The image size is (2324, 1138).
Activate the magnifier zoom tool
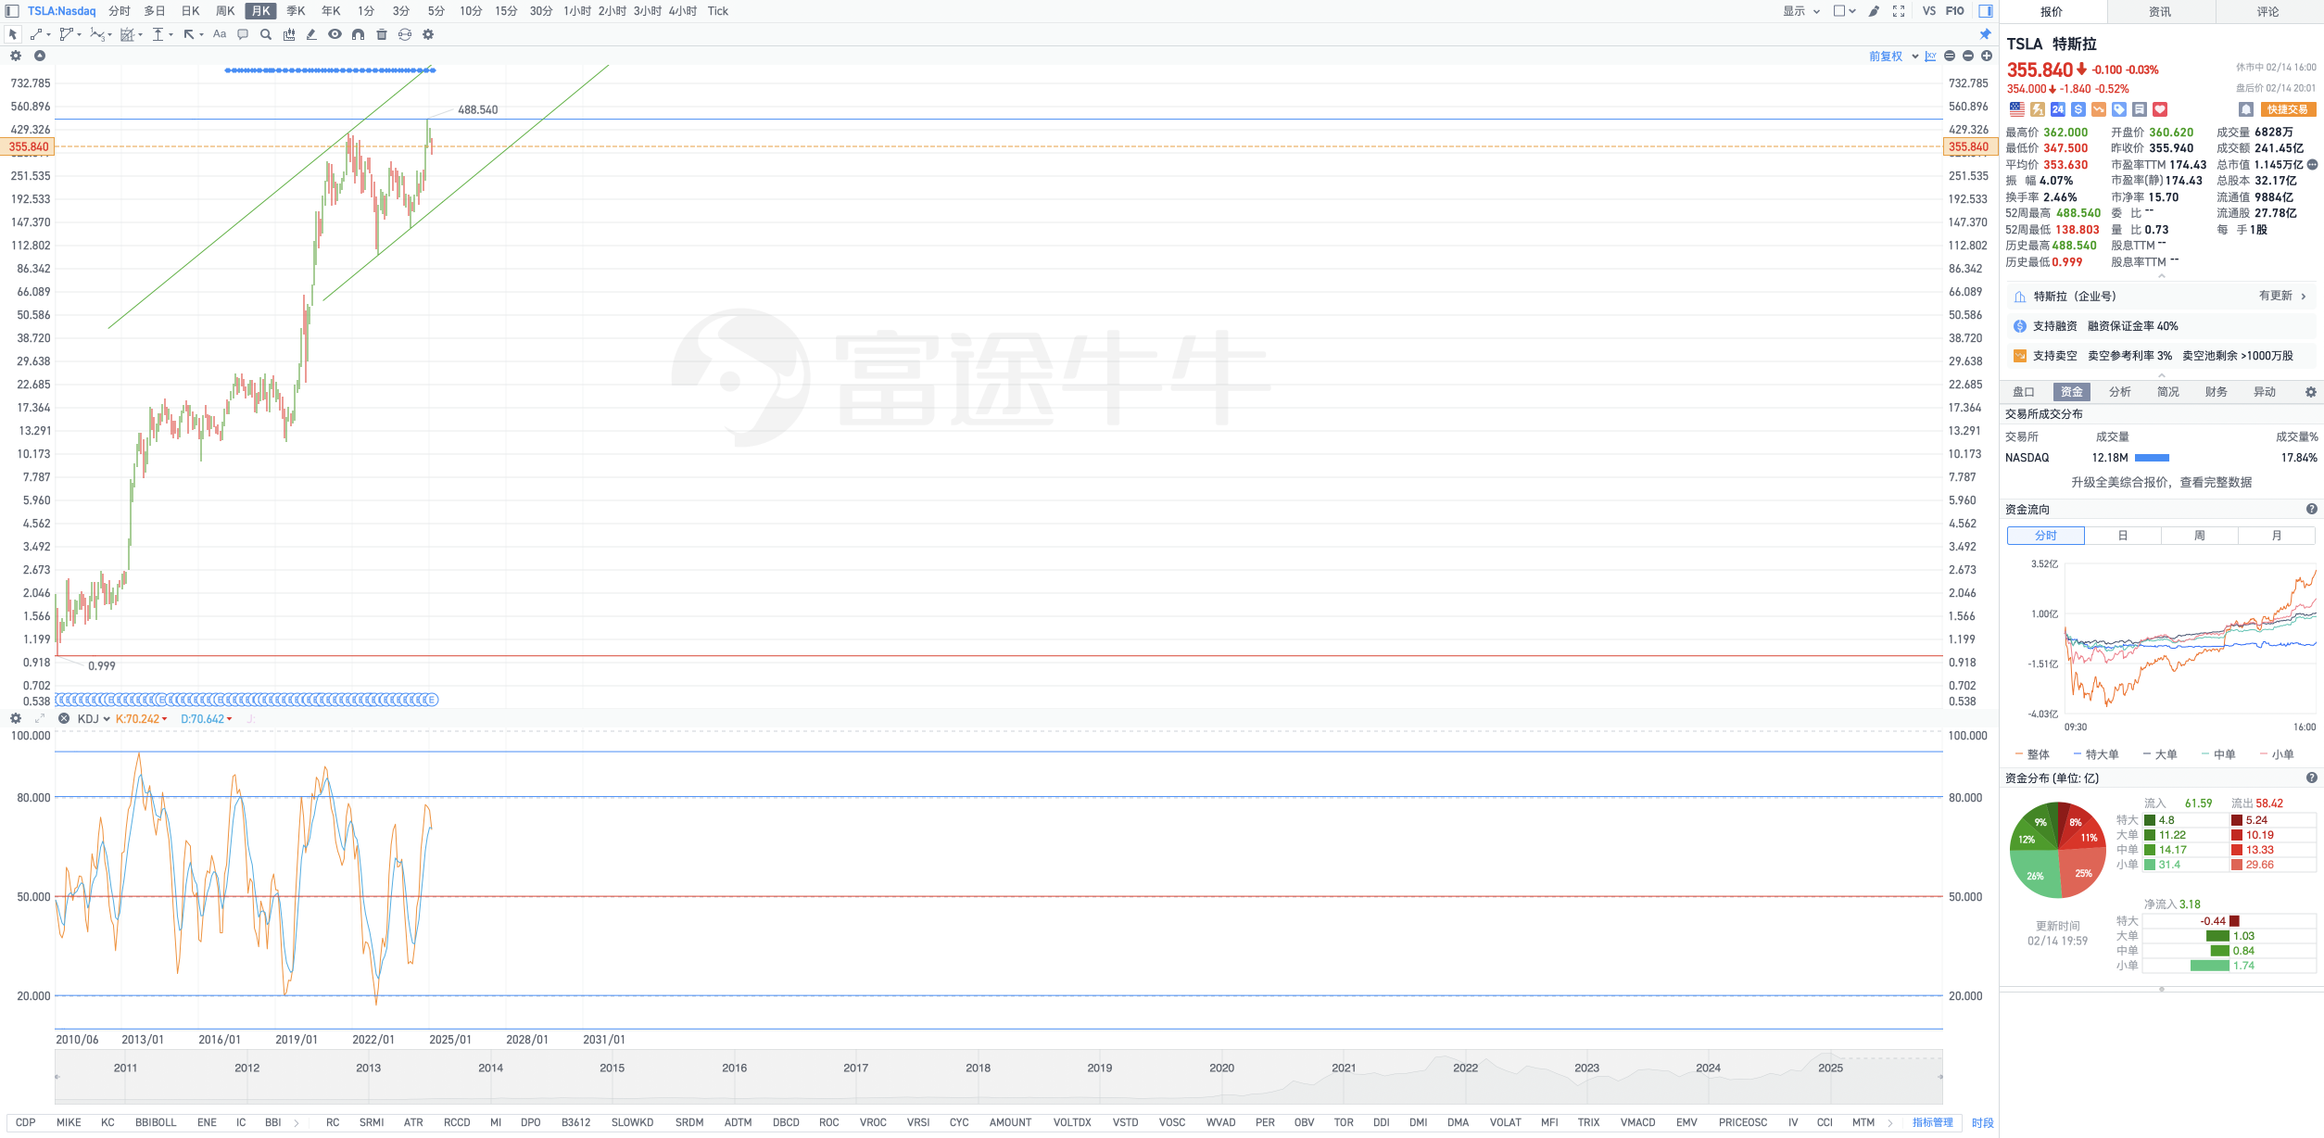(266, 34)
